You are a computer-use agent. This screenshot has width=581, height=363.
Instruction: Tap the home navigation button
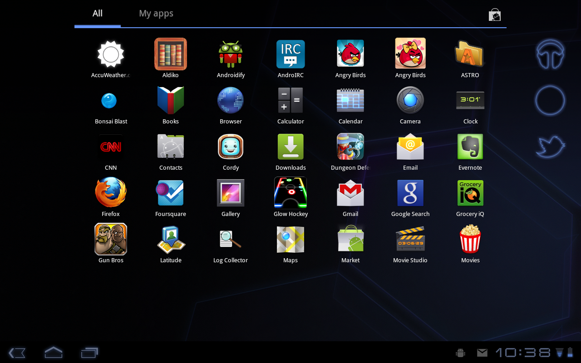[x=53, y=353]
